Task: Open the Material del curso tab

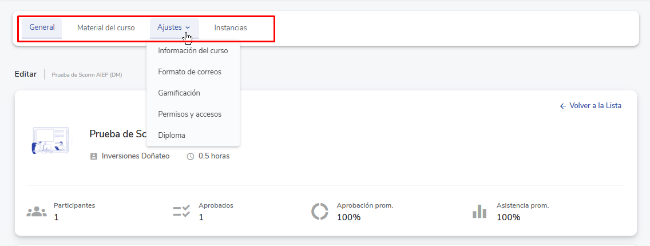Action: pos(106,27)
